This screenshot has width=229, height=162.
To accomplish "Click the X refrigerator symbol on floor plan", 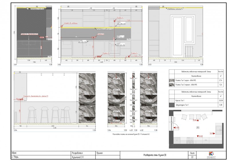I will (177, 140).
